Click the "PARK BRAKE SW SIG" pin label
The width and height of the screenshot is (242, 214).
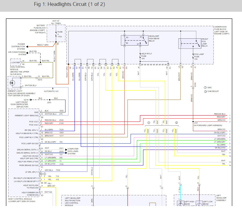pyautogui.click(x=29, y=165)
